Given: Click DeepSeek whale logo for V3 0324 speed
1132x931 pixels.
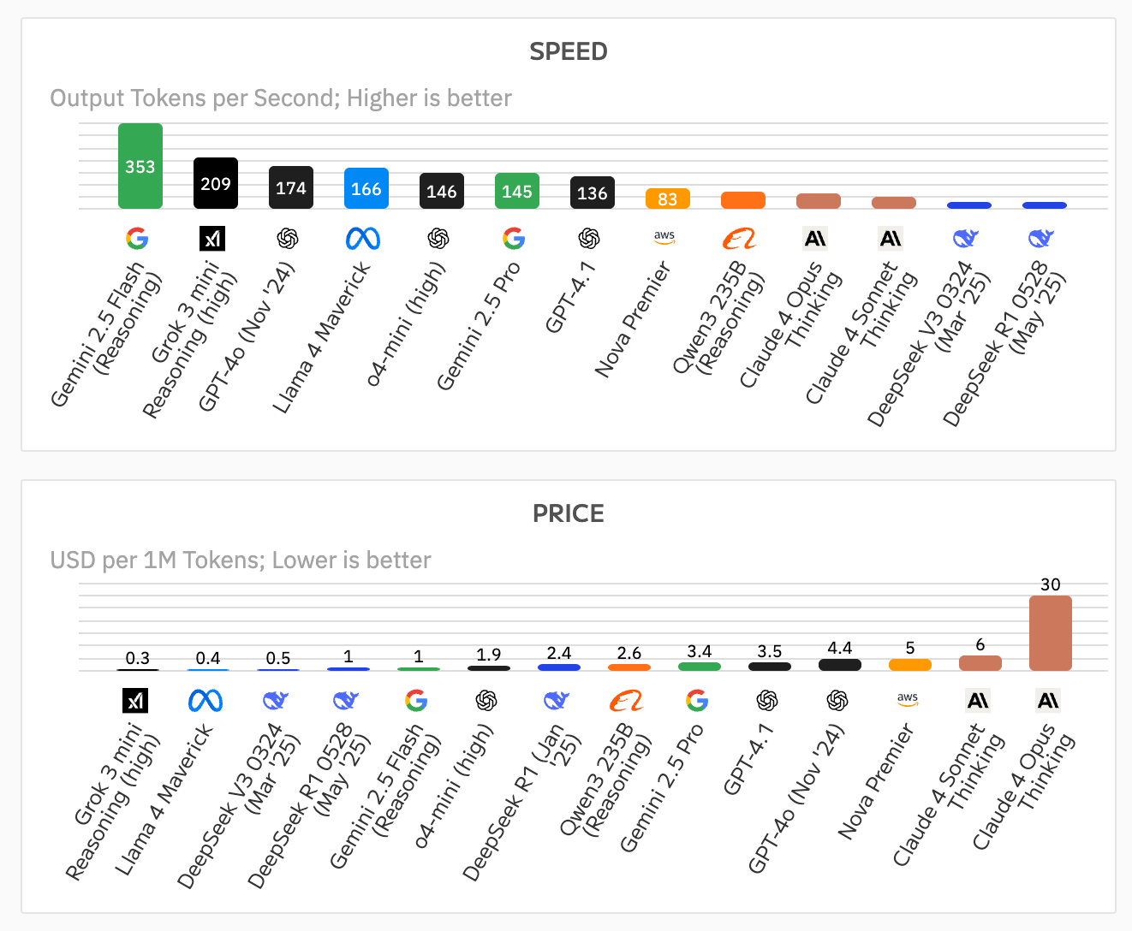Looking at the screenshot, I should pyautogui.click(x=966, y=238).
